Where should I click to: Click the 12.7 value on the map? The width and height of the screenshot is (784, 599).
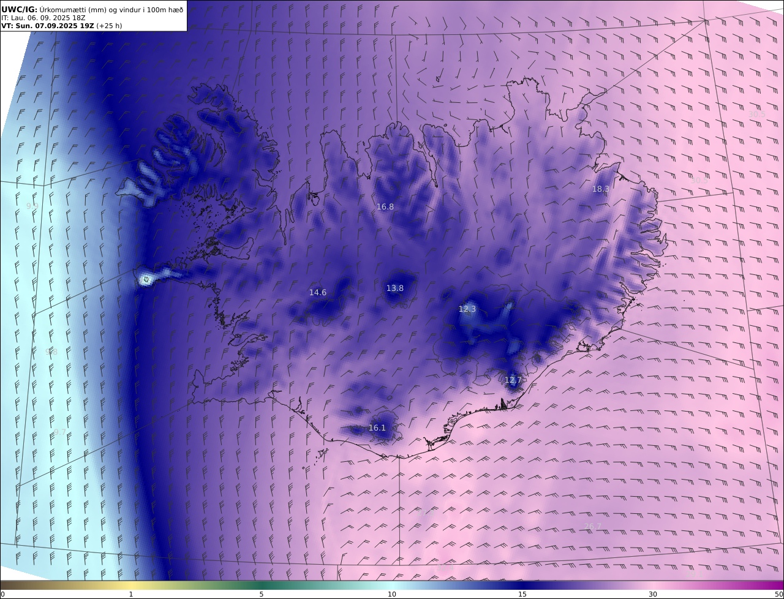[x=513, y=380]
